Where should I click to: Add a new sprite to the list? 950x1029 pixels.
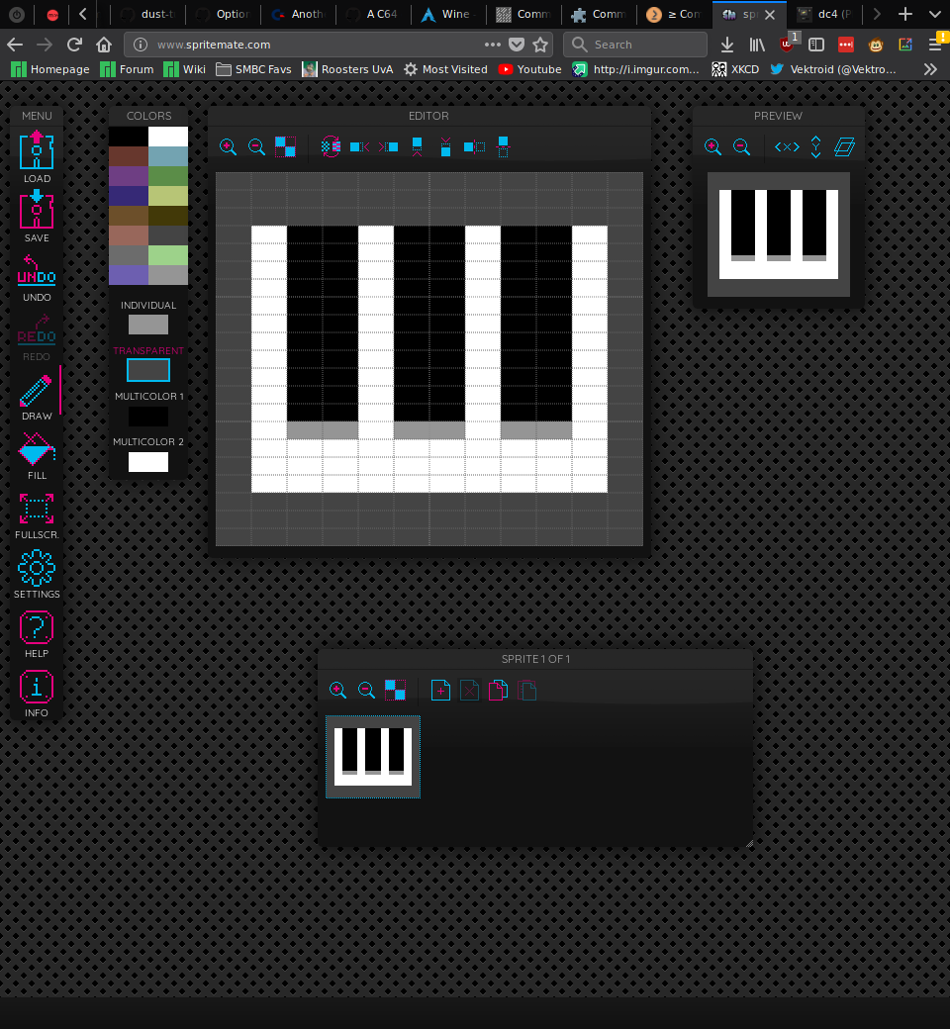[441, 690]
